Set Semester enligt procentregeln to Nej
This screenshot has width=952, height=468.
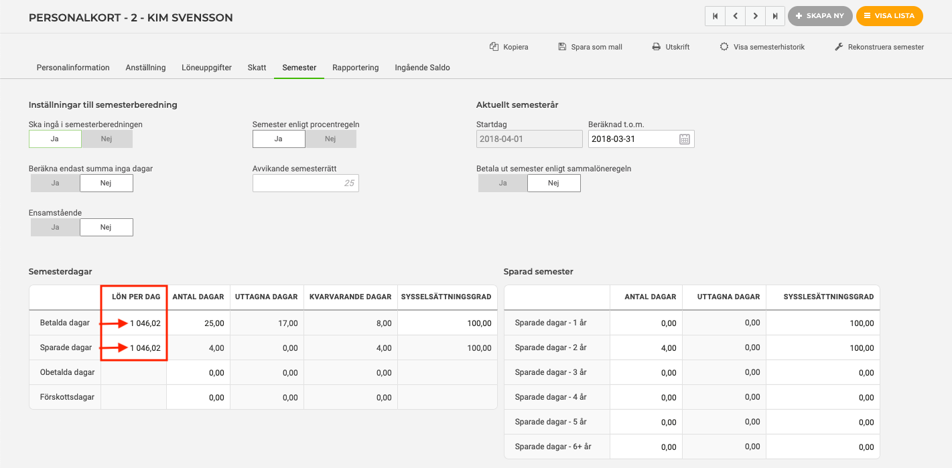click(330, 139)
